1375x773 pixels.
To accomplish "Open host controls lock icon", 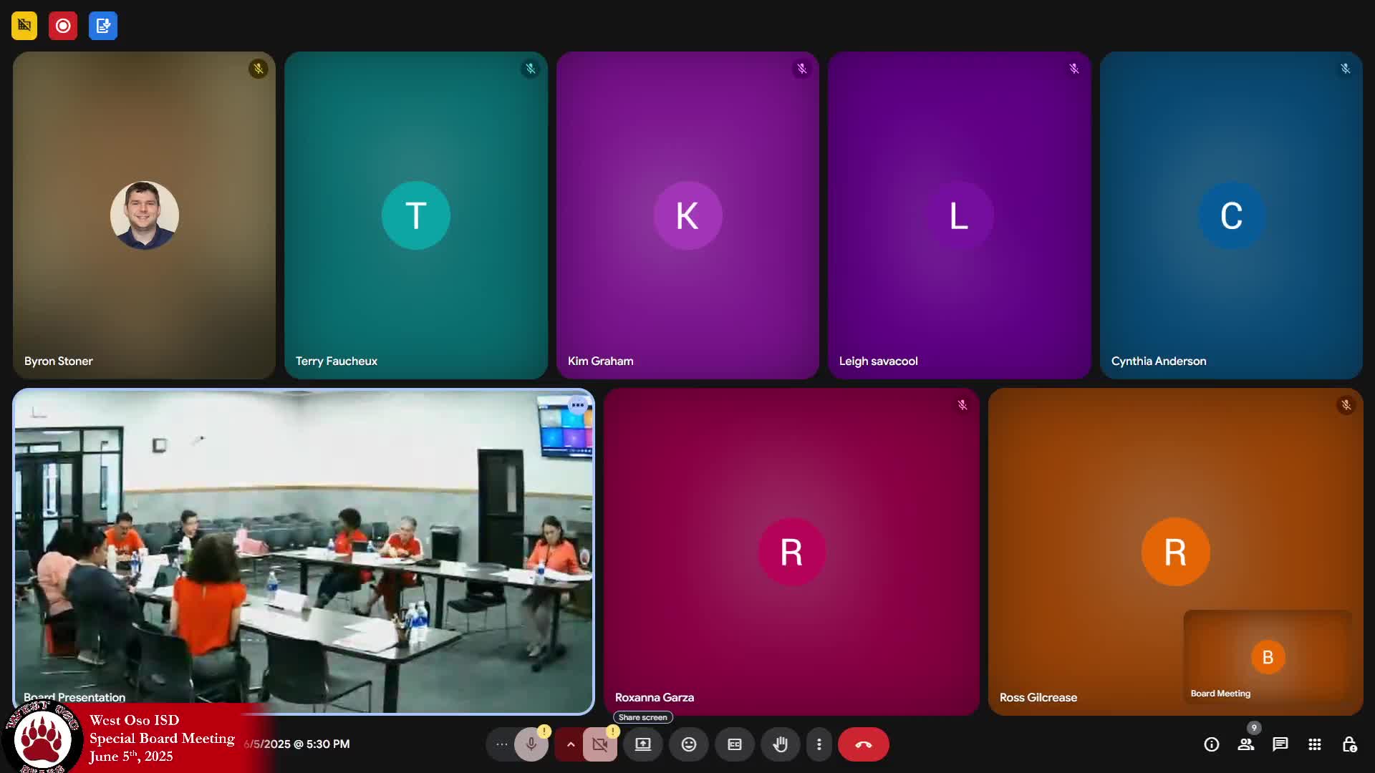I will click(x=1349, y=744).
